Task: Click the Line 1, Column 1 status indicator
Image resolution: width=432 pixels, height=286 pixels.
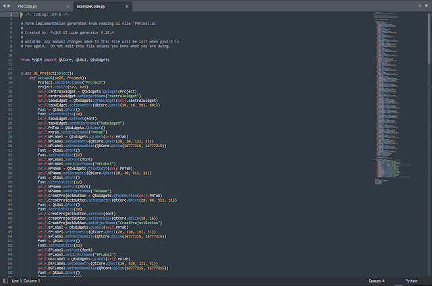Action: [x=26, y=281]
